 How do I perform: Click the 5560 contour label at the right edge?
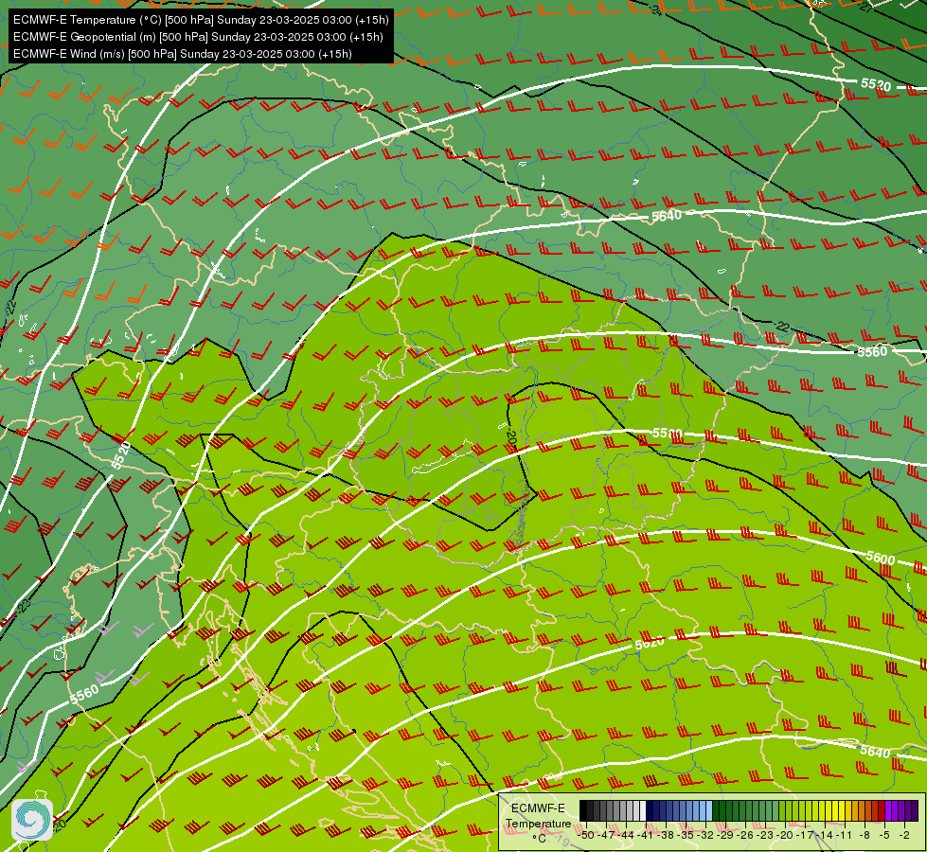(x=872, y=352)
